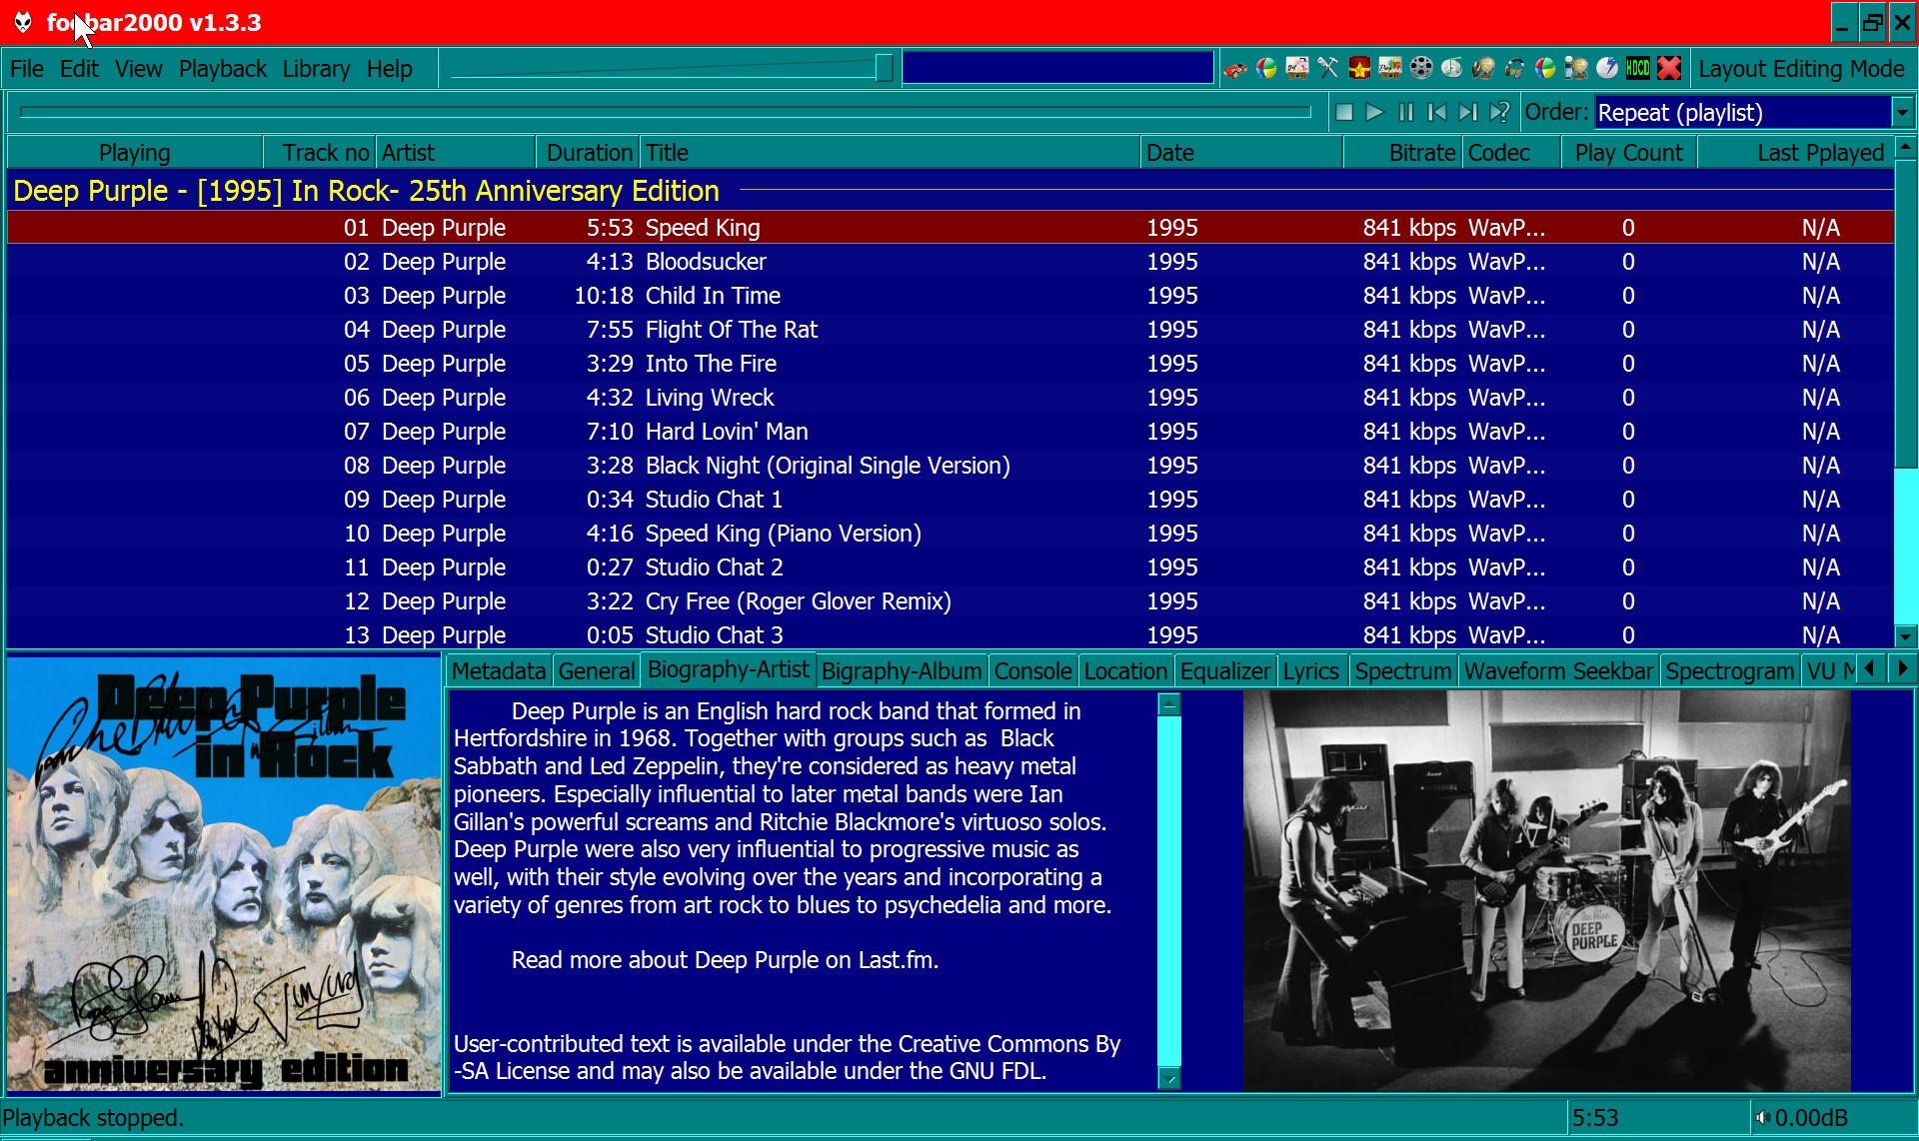Click the headphones toolbar icon
This screenshot has width=1919, height=1141.
tap(1514, 69)
